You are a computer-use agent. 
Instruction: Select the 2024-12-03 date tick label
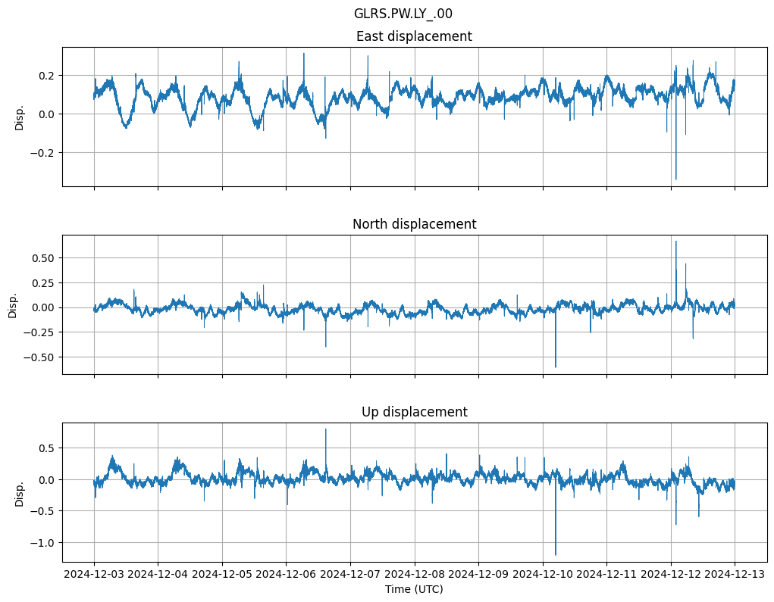[94, 575]
